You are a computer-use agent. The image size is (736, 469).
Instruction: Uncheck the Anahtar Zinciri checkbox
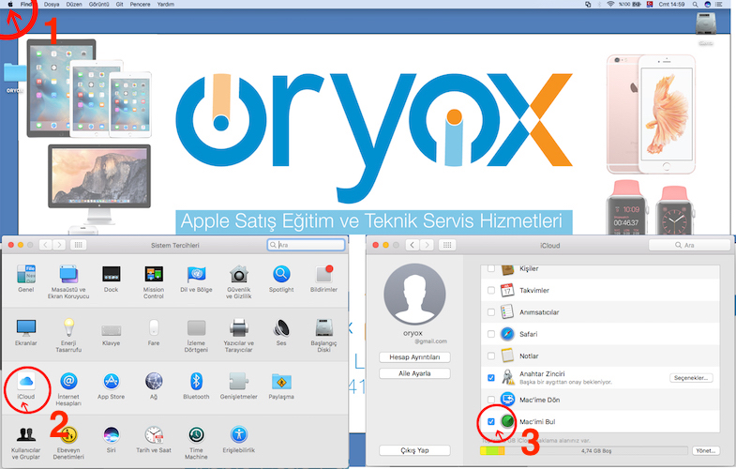[x=491, y=377]
